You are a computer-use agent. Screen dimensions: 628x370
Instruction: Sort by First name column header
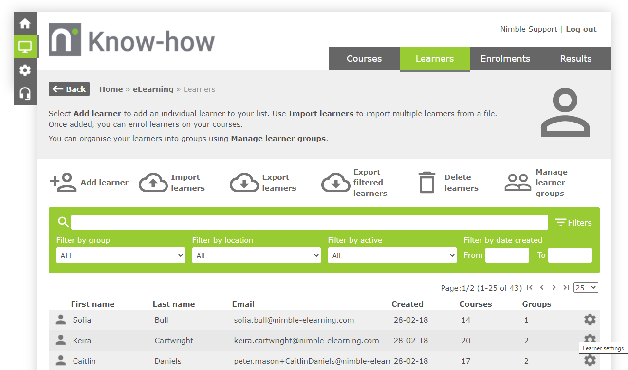(92, 304)
